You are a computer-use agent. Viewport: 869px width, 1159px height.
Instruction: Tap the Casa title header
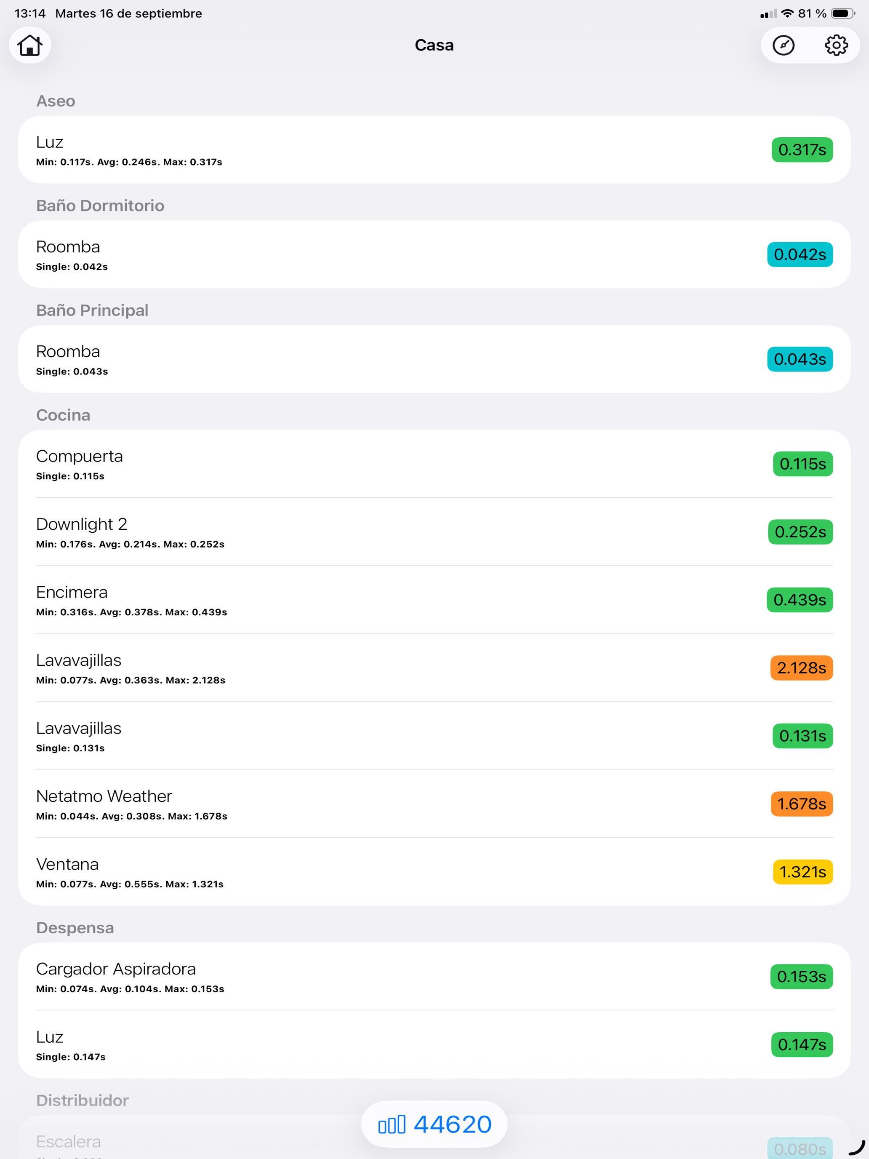[x=434, y=45]
